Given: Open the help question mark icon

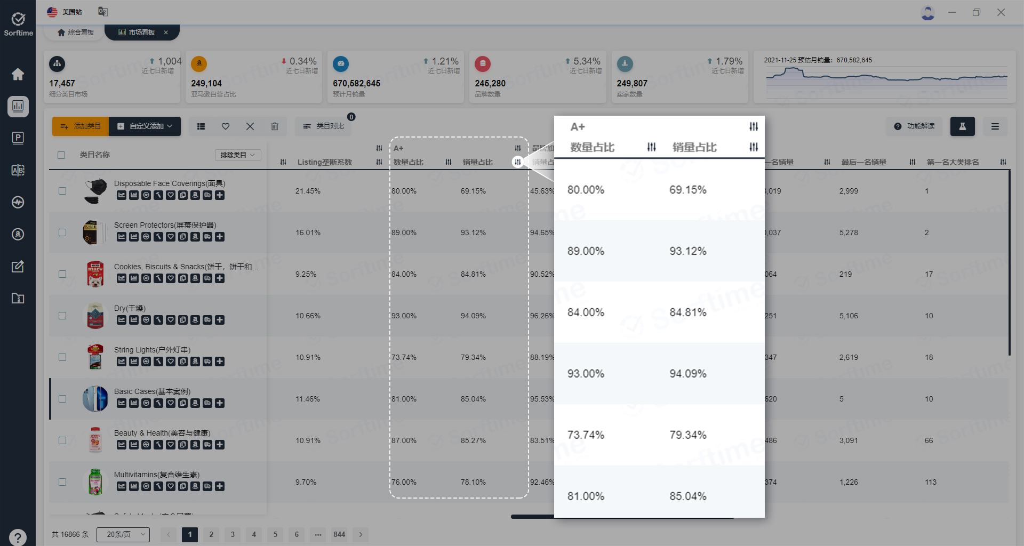Looking at the screenshot, I should (18, 537).
